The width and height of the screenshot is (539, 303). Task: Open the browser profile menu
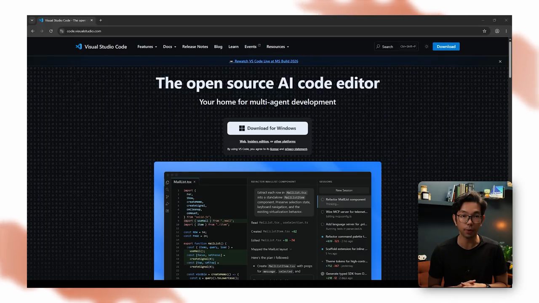point(497,31)
